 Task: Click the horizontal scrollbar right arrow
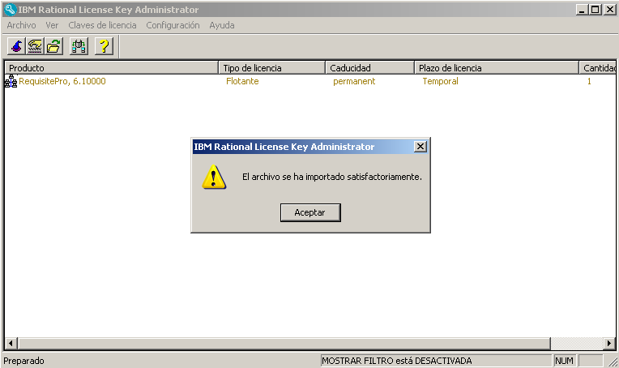[x=609, y=343]
